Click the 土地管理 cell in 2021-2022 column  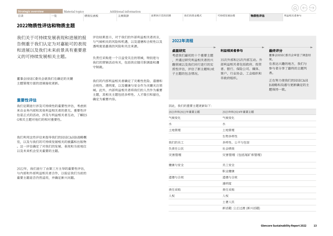point(174,130)
